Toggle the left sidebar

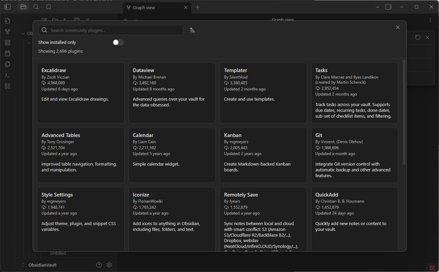tap(7, 7)
